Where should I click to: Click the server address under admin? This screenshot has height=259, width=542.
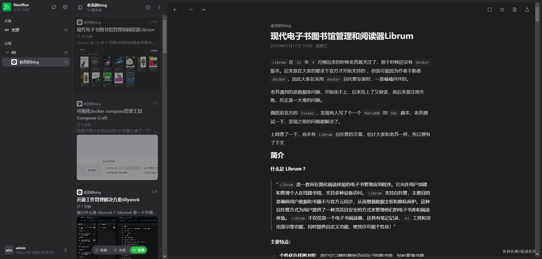click(35, 253)
